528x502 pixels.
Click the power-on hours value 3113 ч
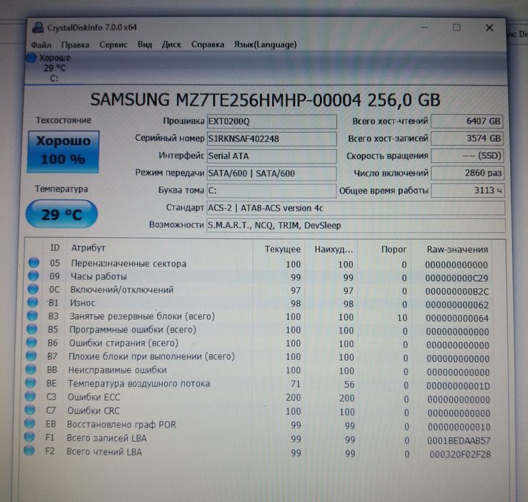pyautogui.click(x=468, y=191)
